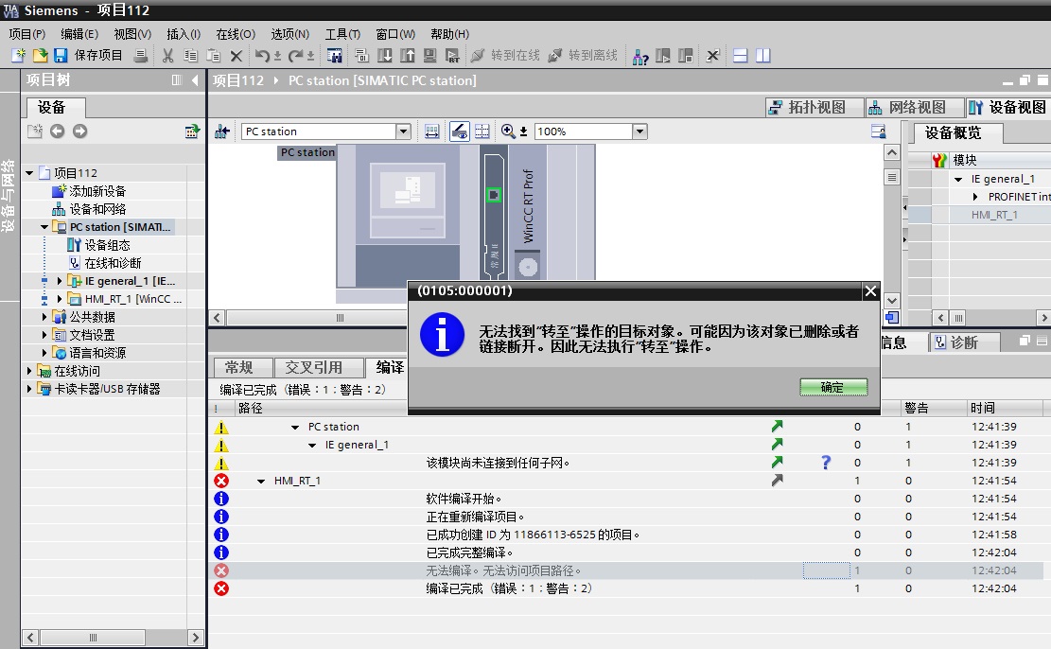Copy using the toolbar copy icon

(x=190, y=56)
